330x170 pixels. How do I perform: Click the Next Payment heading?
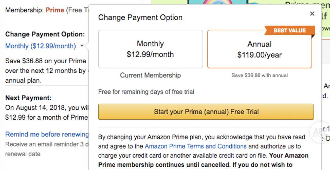point(28,98)
